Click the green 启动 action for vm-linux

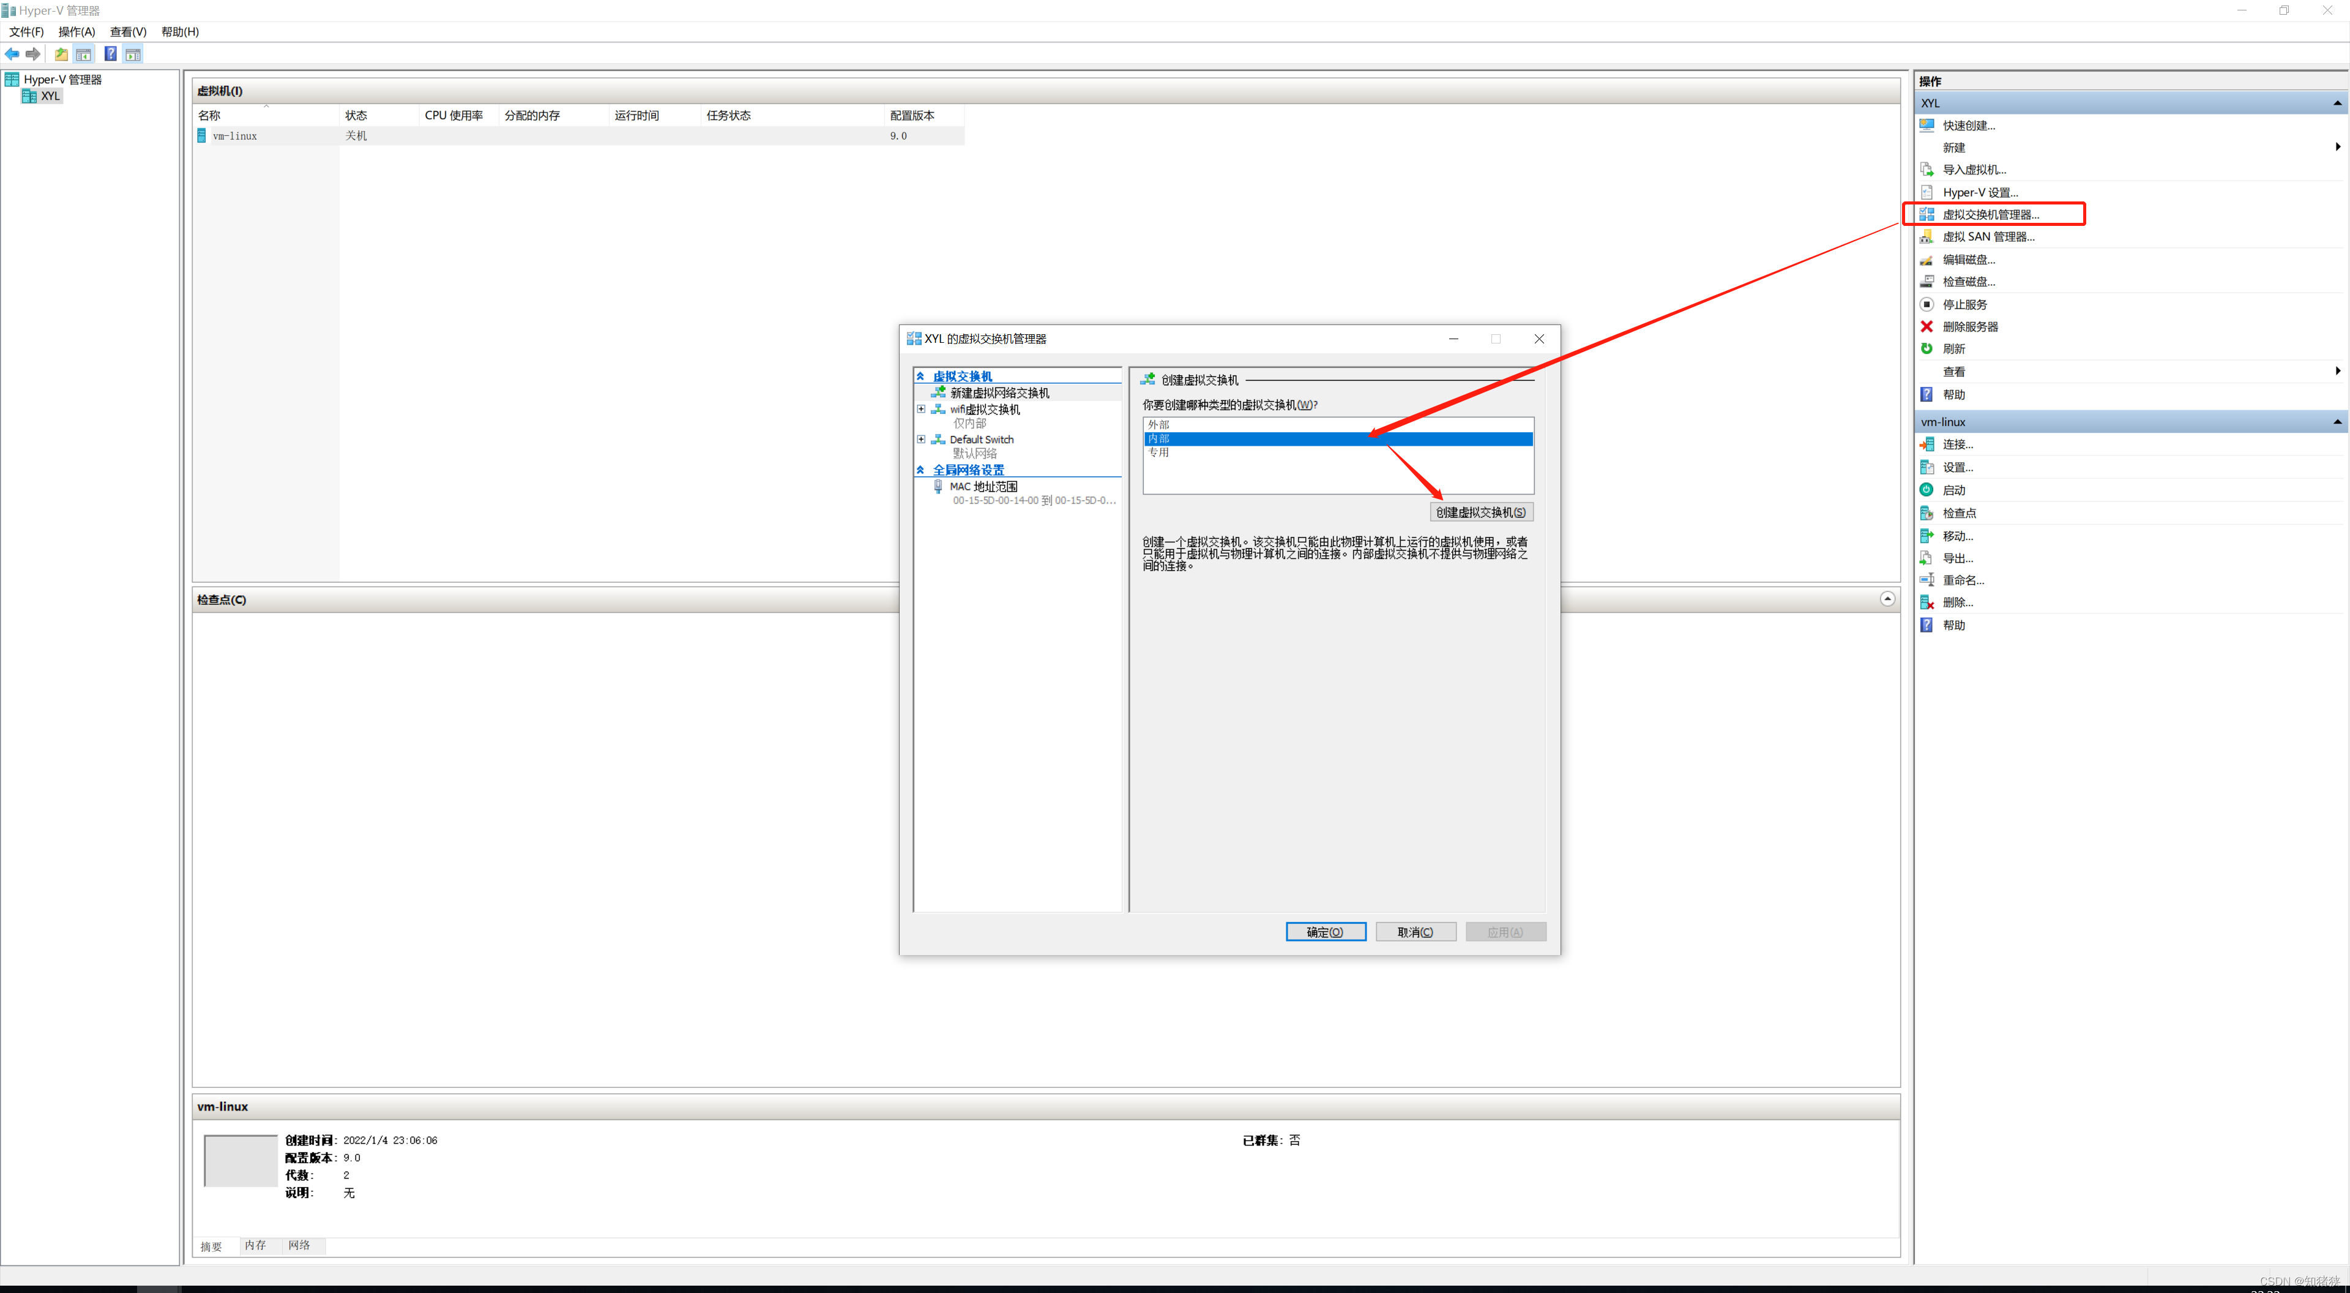[1953, 490]
